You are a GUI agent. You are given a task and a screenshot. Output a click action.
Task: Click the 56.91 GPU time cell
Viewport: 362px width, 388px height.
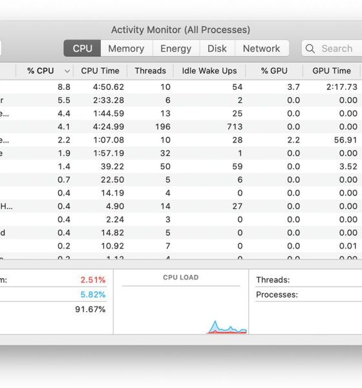346,140
